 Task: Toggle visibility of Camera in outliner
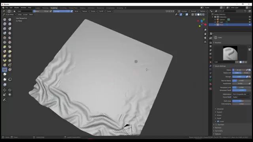(250, 19)
